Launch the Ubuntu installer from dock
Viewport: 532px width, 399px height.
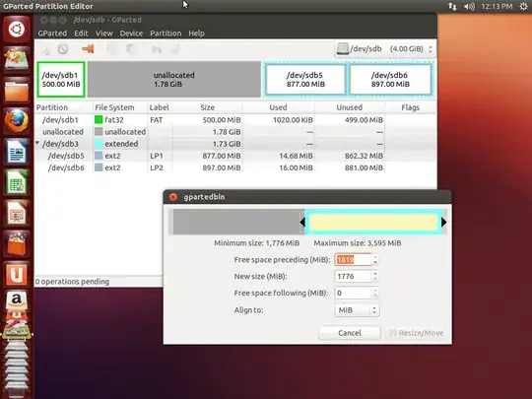click(x=17, y=59)
